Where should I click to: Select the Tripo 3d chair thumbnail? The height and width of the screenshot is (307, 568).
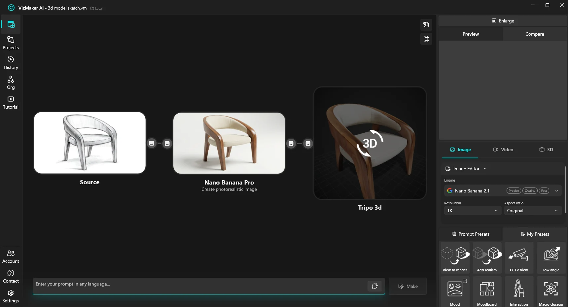(370, 143)
